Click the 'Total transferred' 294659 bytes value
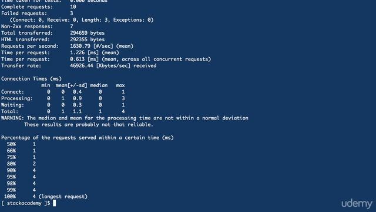 pyautogui.click(x=88, y=33)
